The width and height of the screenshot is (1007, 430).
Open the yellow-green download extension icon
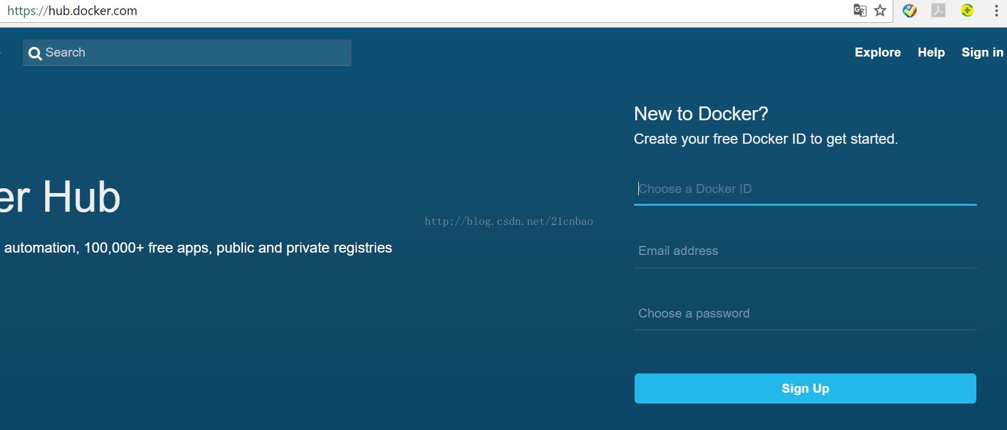click(x=967, y=10)
